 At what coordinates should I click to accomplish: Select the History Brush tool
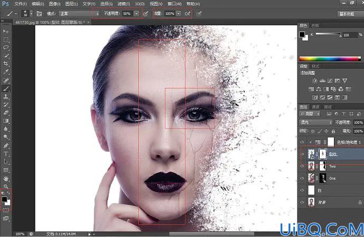pyautogui.click(x=6, y=105)
